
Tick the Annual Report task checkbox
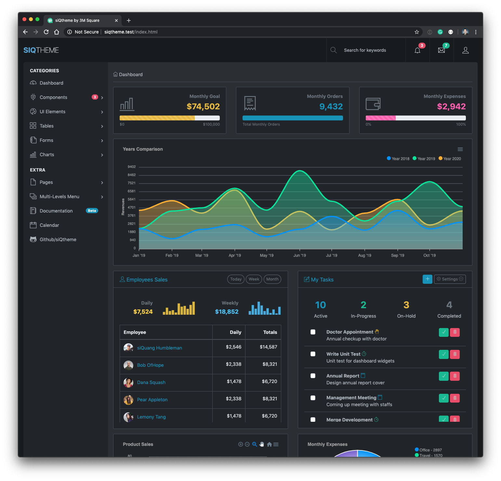point(313,376)
